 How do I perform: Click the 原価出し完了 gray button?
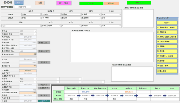click(x=44, y=43)
